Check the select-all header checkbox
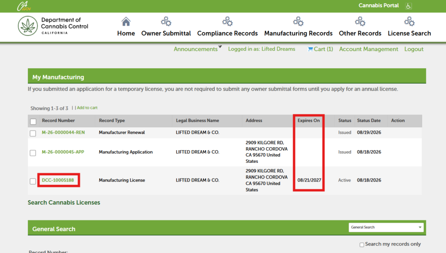The width and height of the screenshot is (446, 253). coord(33,121)
